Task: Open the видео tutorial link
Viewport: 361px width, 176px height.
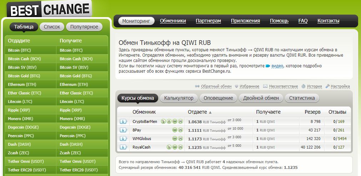Action: click(x=277, y=66)
